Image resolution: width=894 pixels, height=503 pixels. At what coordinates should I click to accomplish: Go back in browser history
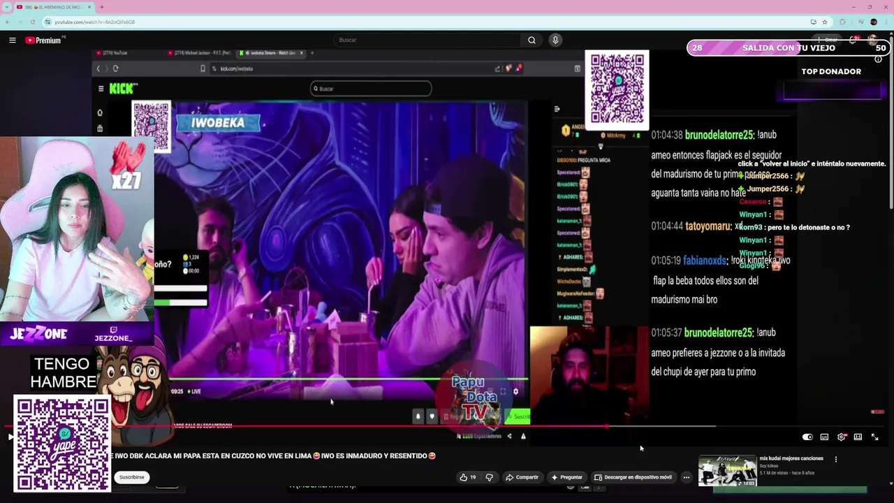pos(8,22)
